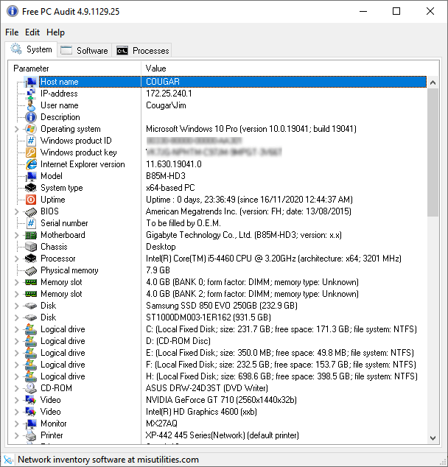Click the Internet Explorer version icon
Viewport: 448px width, 467px height.
coord(31,164)
